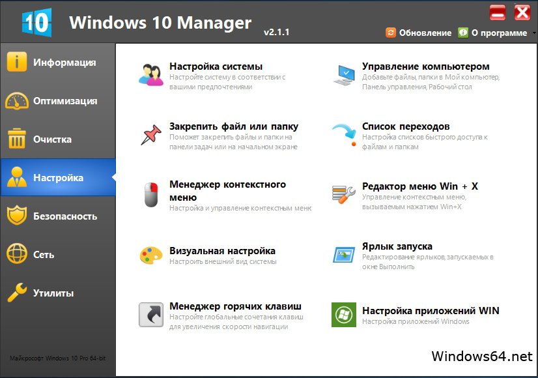Open Список переходов settings

click(406, 126)
